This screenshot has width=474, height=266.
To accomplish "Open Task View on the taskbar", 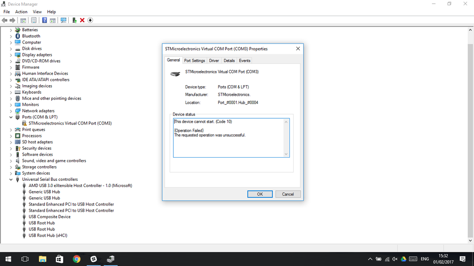I will [x=25, y=259].
